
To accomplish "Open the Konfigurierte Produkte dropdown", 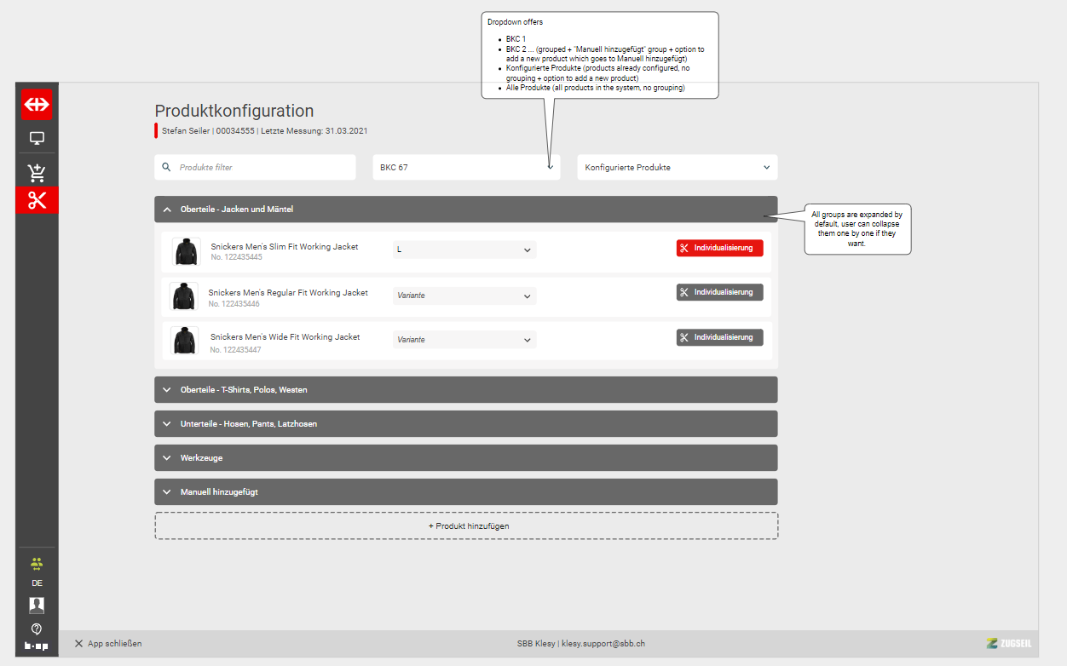I will click(x=677, y=167).
